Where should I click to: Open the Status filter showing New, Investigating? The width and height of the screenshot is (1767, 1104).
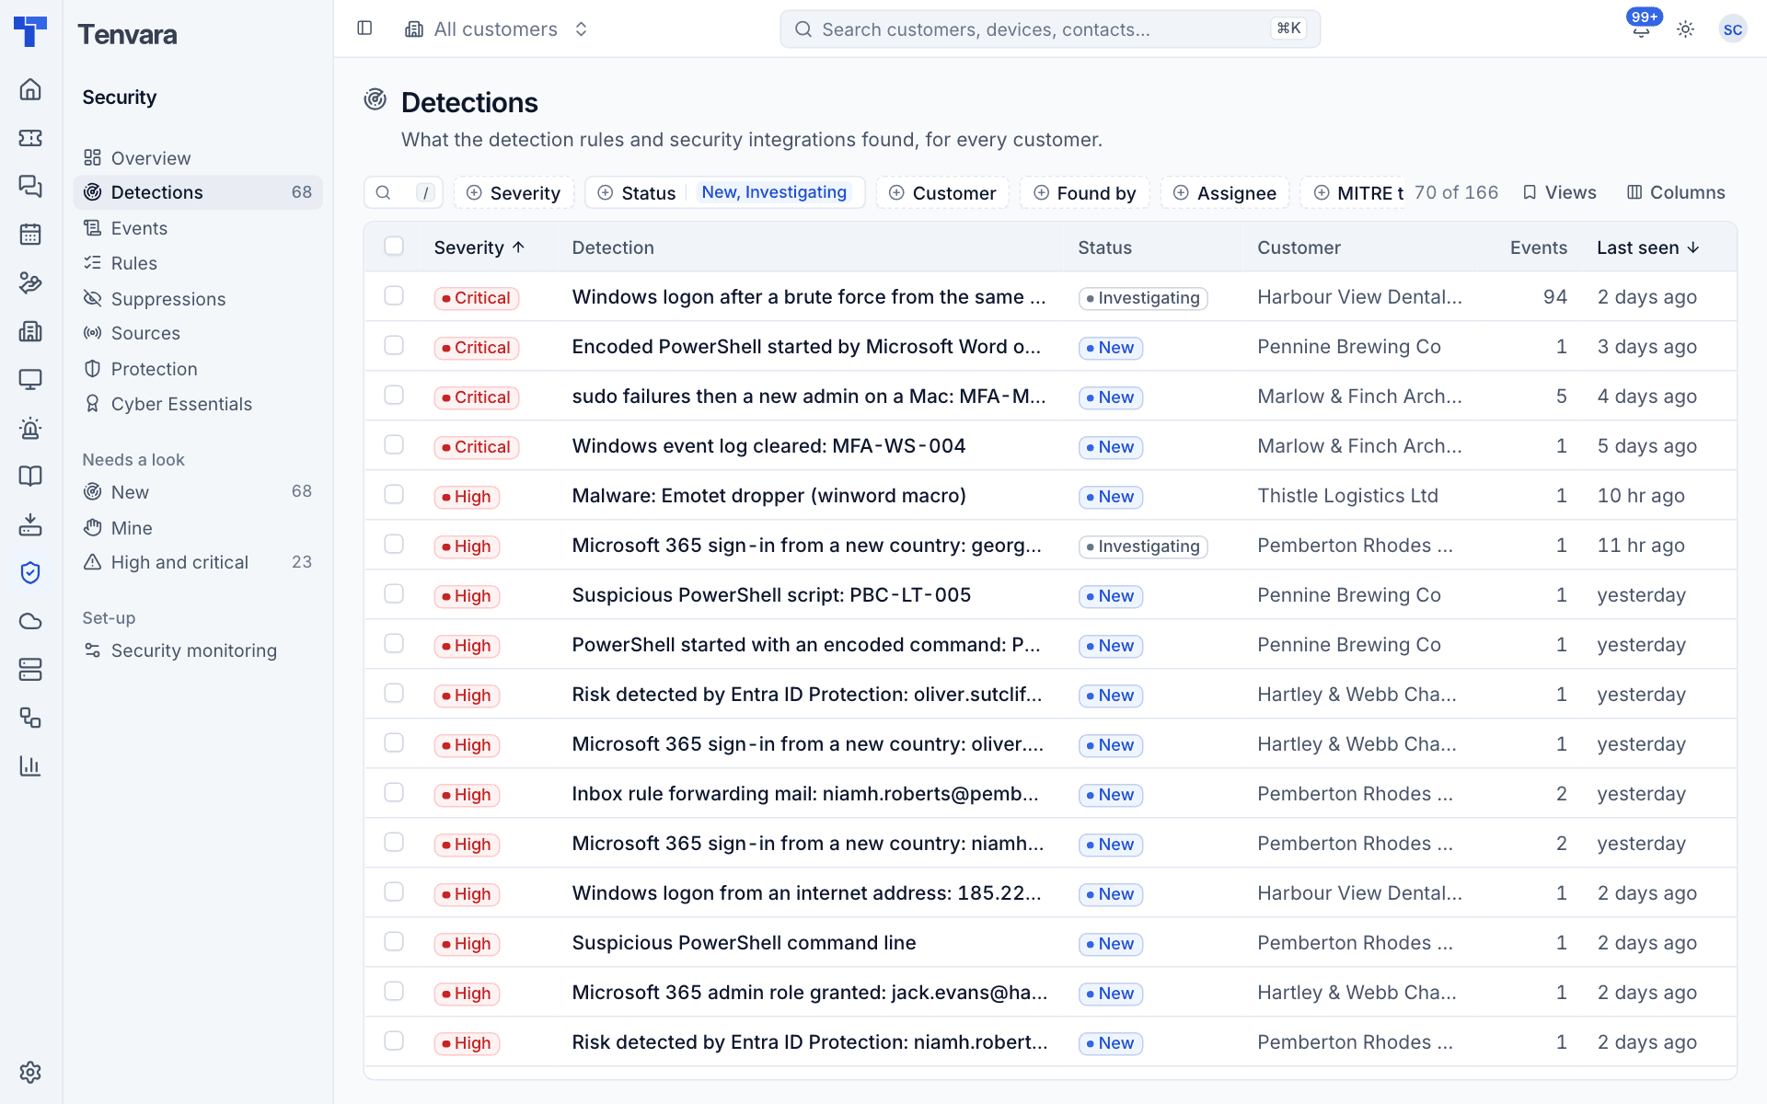pos(724,192)
